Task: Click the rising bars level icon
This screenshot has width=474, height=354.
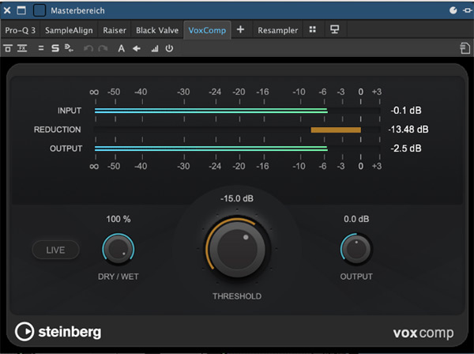Action: tap(155, 48)
